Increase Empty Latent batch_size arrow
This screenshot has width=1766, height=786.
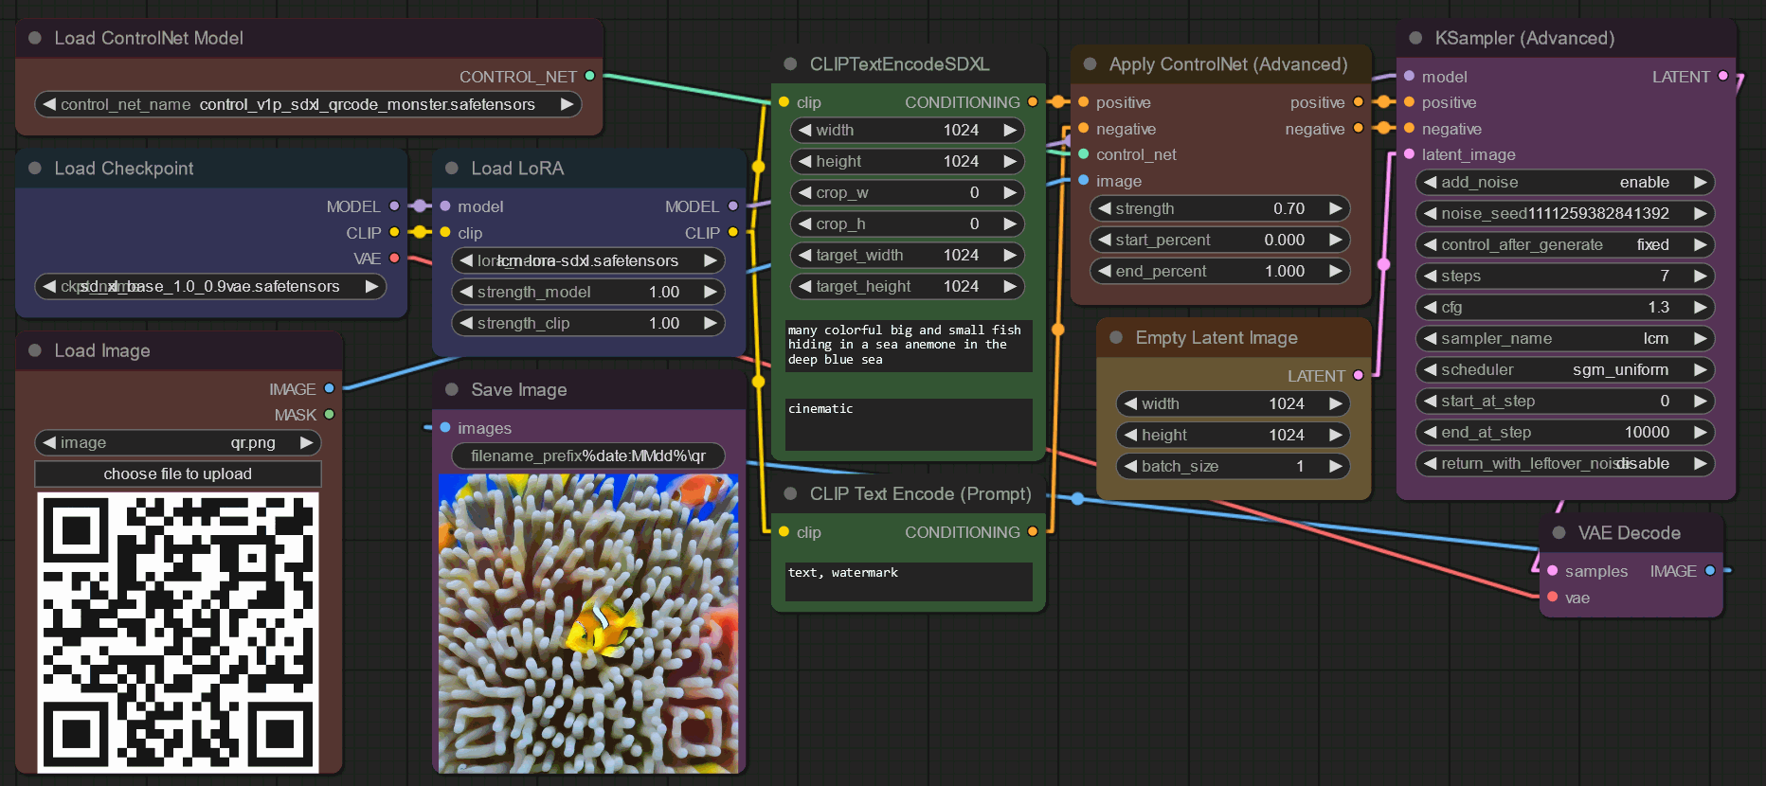[1335, 466]
